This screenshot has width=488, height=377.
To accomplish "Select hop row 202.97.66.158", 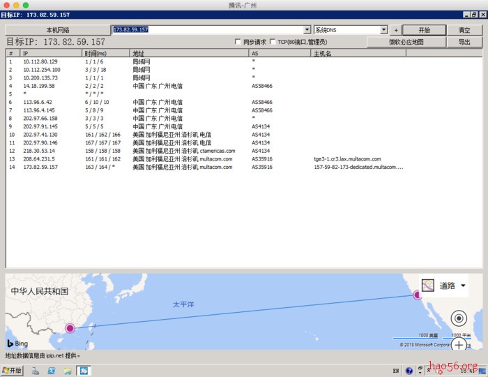I will [x=244, y=119].
